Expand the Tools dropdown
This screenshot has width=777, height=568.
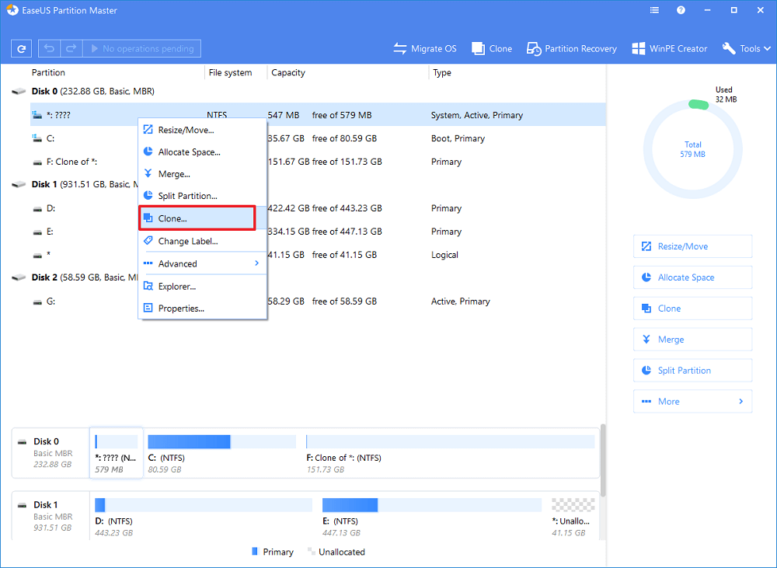[x=747, y=48]
